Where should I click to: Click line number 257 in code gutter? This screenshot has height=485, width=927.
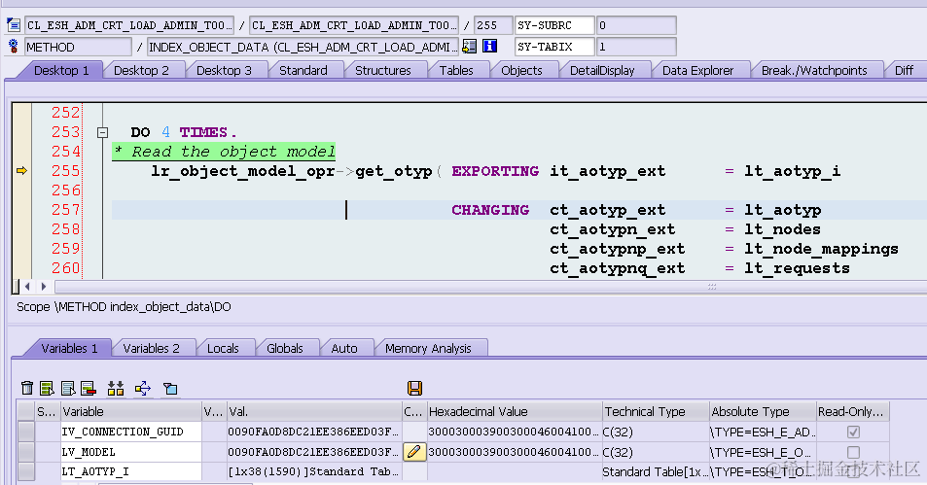pyautogui.click(x=65, y=210)
